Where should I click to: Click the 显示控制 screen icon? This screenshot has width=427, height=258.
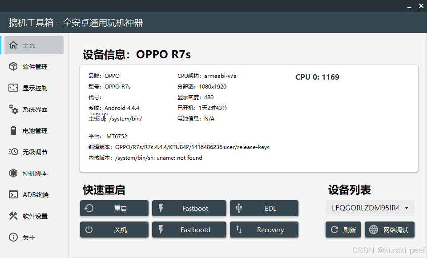13,88
